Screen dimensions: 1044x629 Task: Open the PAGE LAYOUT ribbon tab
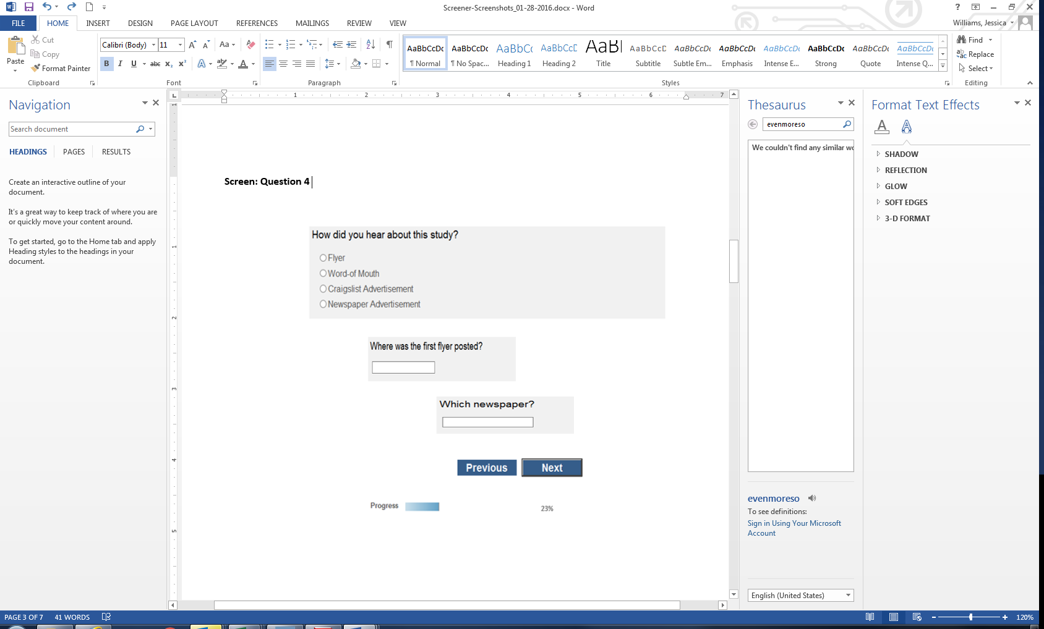(194, 23)
